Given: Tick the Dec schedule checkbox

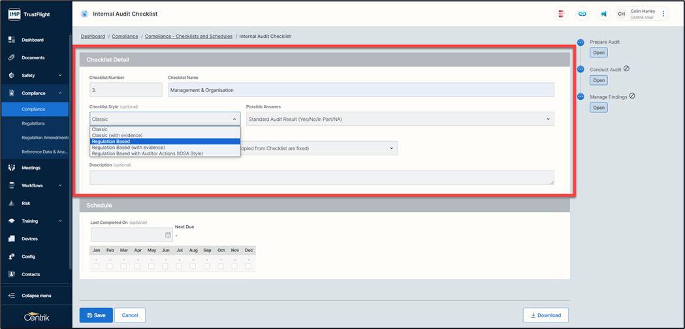Looking at the screenshot, I should (248, 266).
